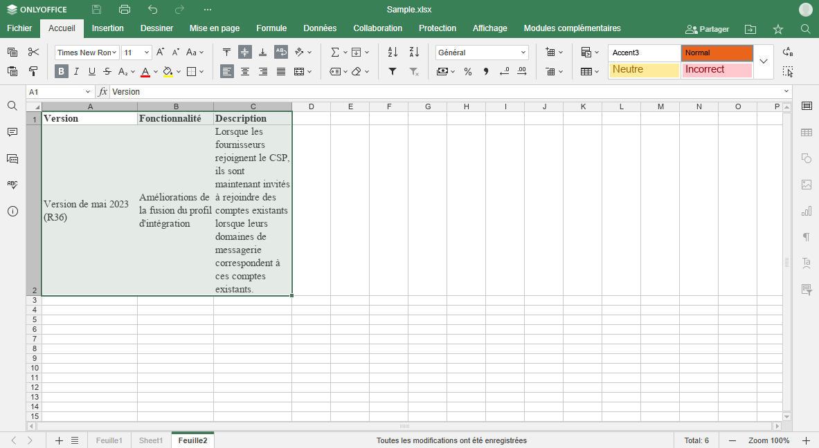The height and width of the screenshot is (448, 819).
Task: Open image settings in the right sidebar
Action: coord(806,185)
